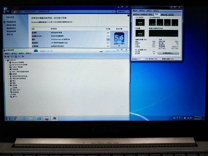Click the help question mark in Performance Information window
The image size is (208, 156).
click(128, 16)
